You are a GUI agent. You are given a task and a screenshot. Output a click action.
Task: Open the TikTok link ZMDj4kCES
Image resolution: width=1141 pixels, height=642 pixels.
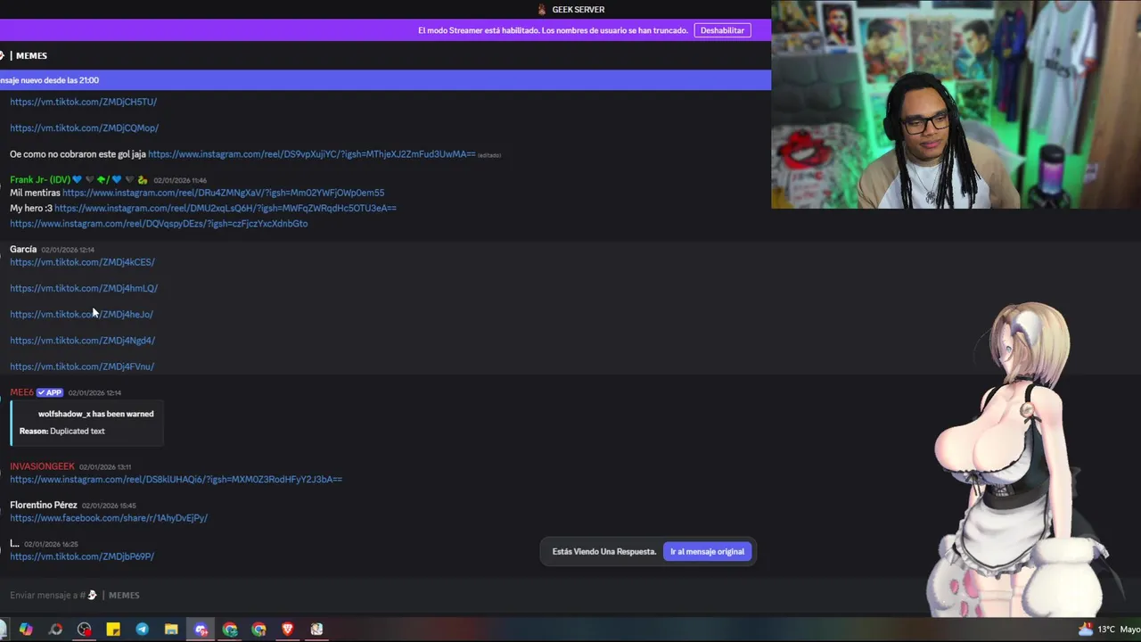[82, 262]
